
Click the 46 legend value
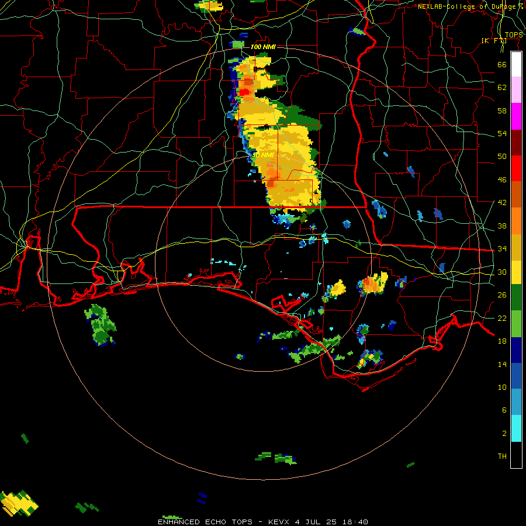click(502, 180)
